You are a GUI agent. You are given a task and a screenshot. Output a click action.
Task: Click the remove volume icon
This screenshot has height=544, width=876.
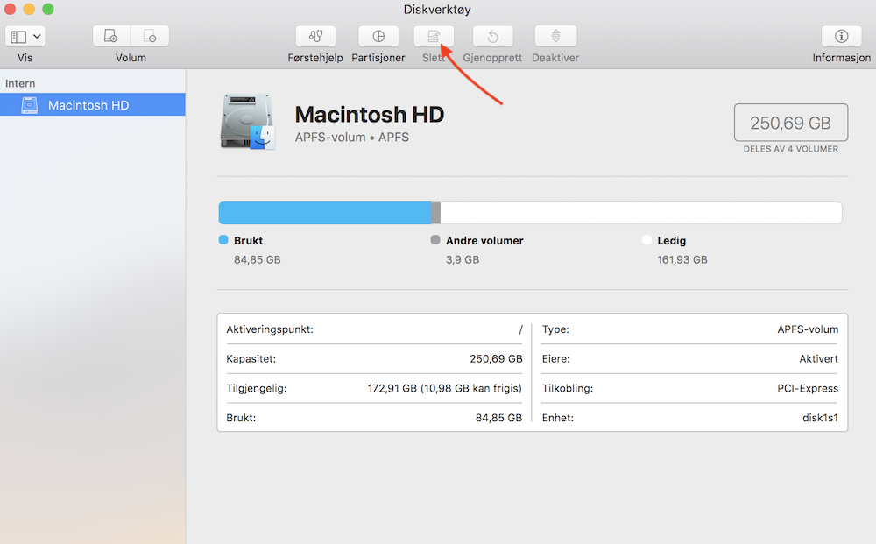[x=150, y=37]
